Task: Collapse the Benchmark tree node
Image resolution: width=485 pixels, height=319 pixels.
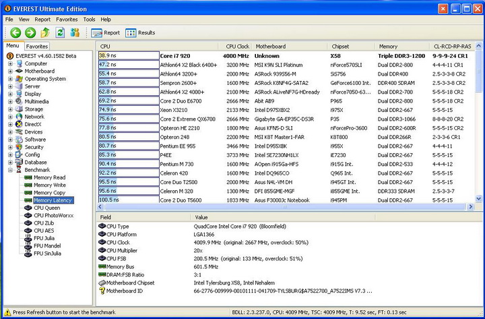Action: [10, 170]
